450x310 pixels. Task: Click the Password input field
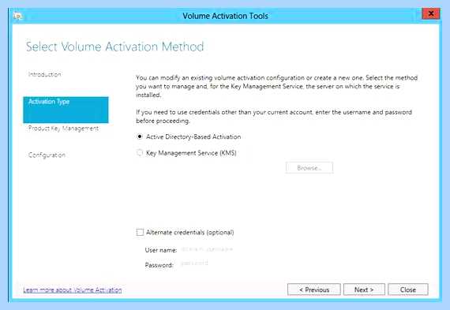194,263
